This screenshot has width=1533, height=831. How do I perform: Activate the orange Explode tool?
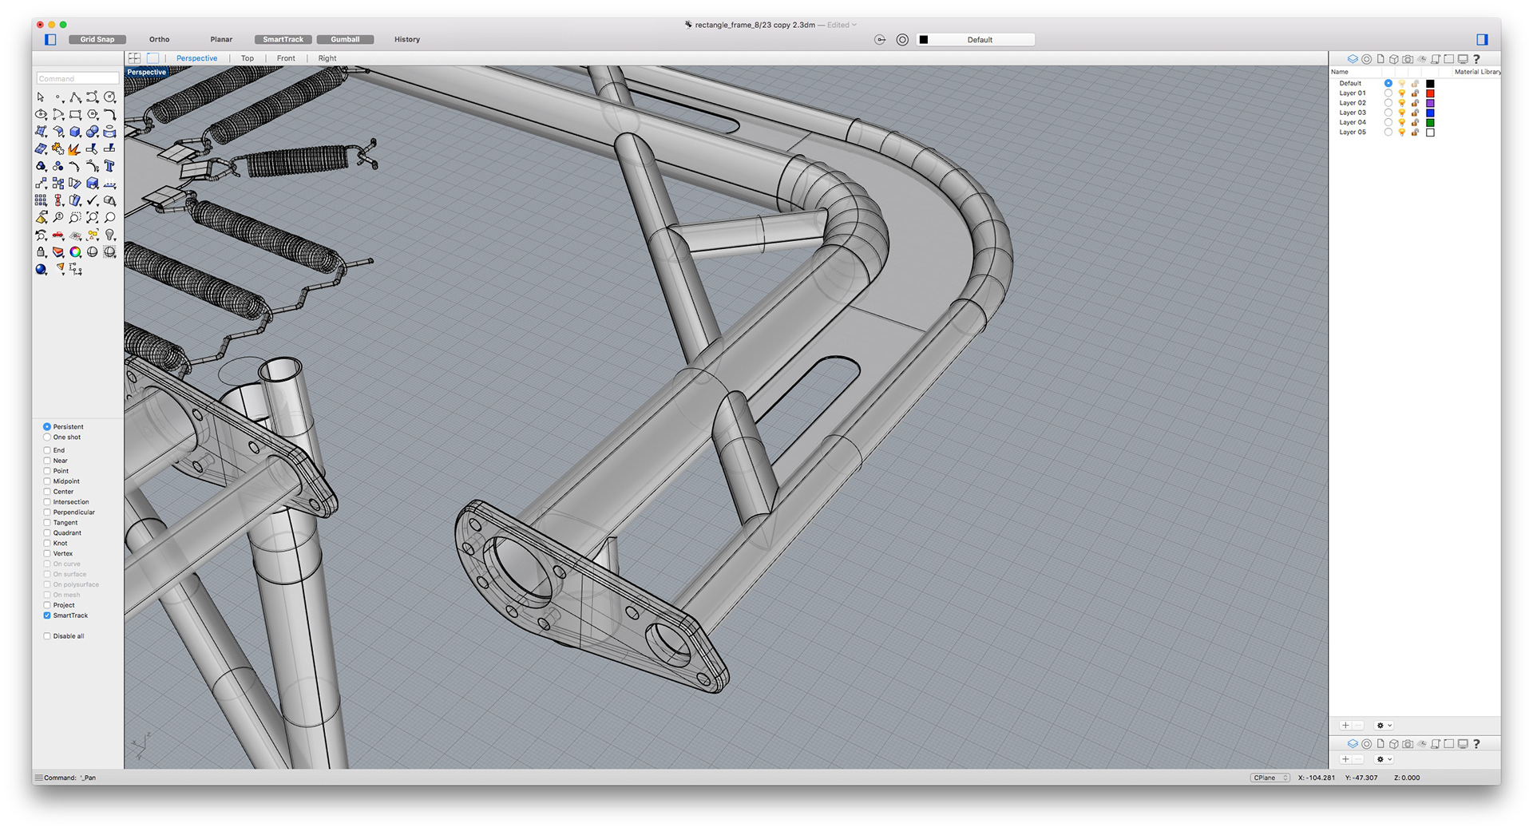(75, 148)
